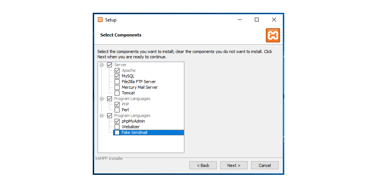Close the Setup window
The height and width of the screenshot is (188, 377).
(x=274, y=20)
